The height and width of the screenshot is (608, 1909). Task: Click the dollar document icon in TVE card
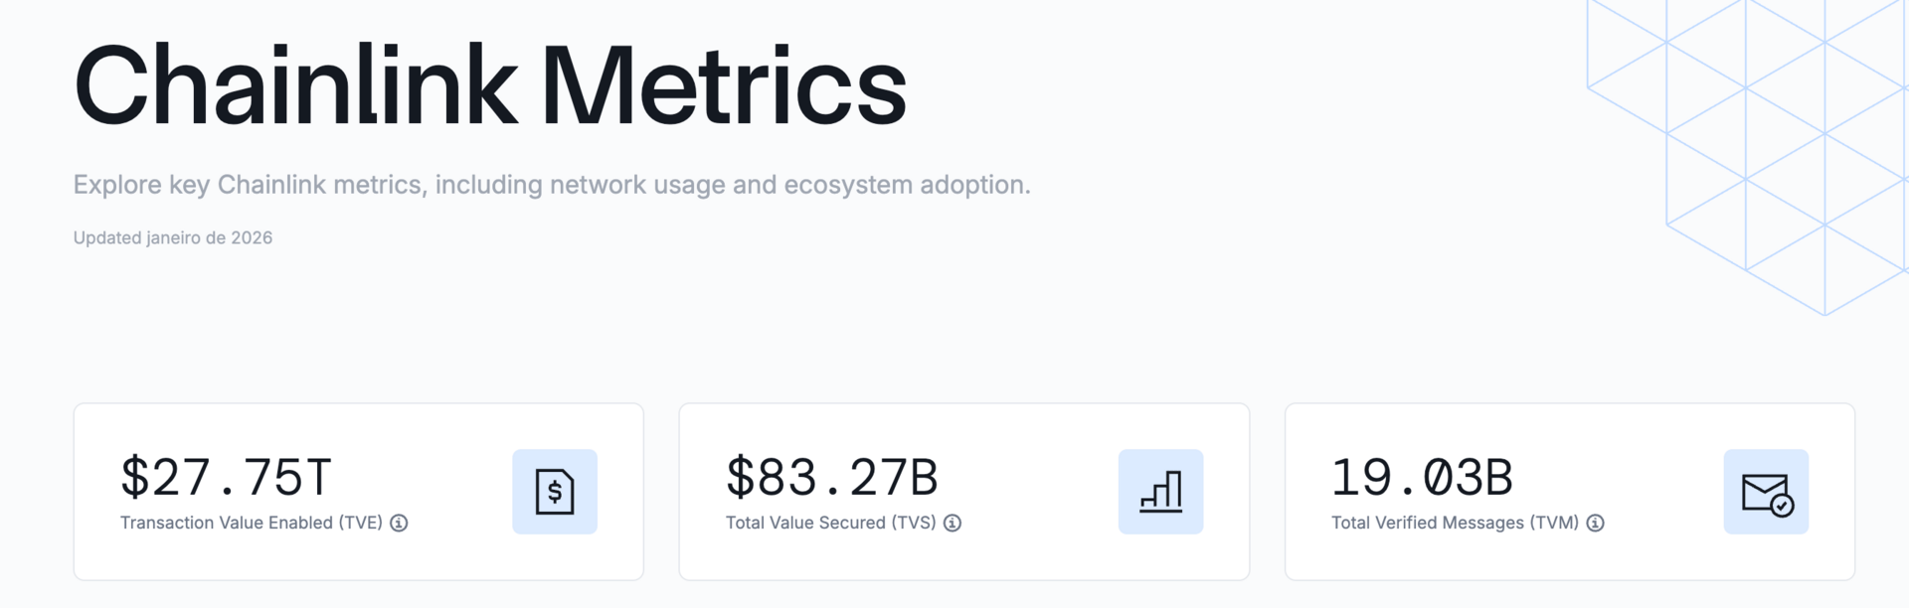point(555,492)
